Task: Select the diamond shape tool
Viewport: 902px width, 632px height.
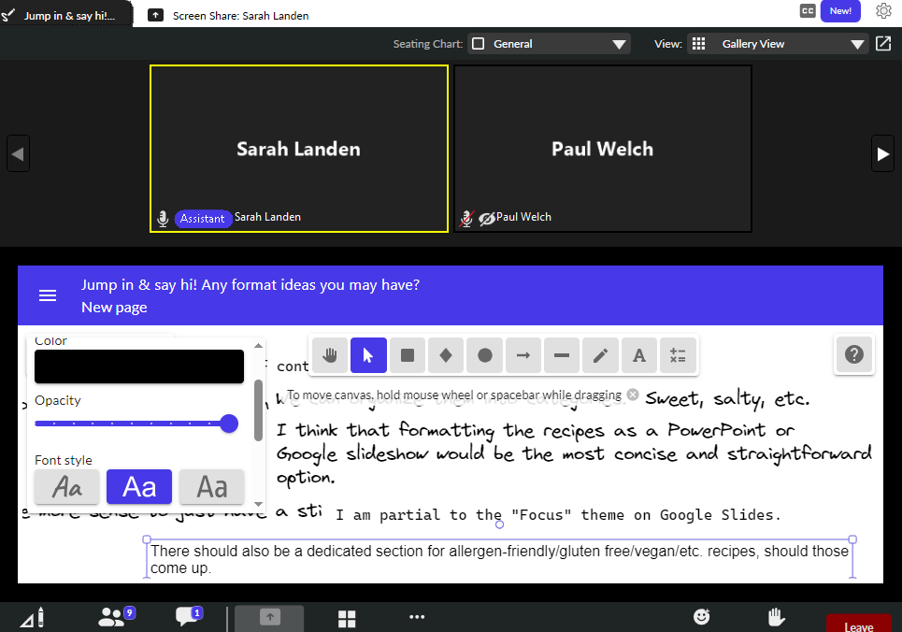Action: (446, 355)
